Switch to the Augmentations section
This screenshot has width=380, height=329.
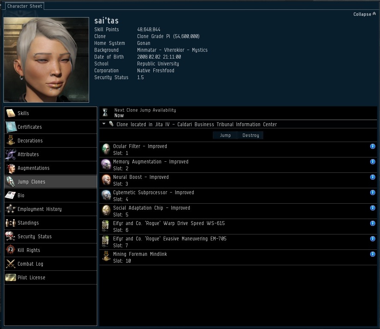51,168
